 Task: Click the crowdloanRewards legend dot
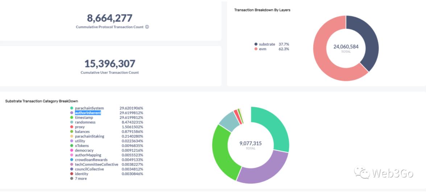[72, 160]
